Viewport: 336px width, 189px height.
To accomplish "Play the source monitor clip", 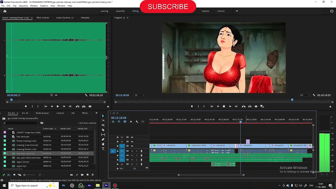I will [x=58, y=106].
